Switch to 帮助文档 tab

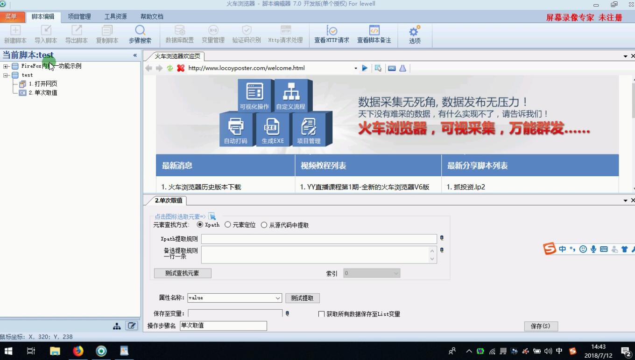coord(152,17)
